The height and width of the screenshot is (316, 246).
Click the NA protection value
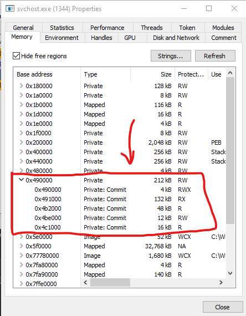[182, 246]
